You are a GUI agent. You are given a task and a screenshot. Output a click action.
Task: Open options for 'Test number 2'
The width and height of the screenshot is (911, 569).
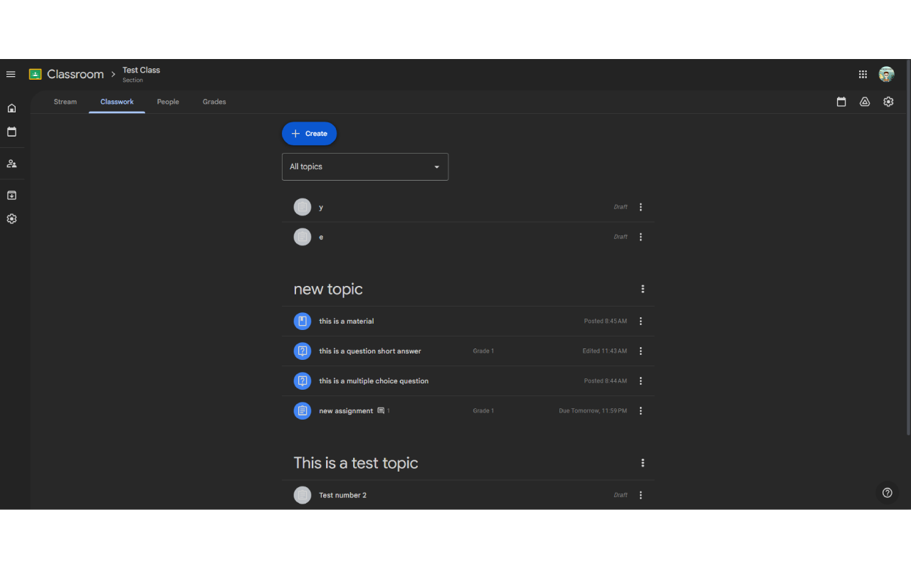[x=641, y=495]
